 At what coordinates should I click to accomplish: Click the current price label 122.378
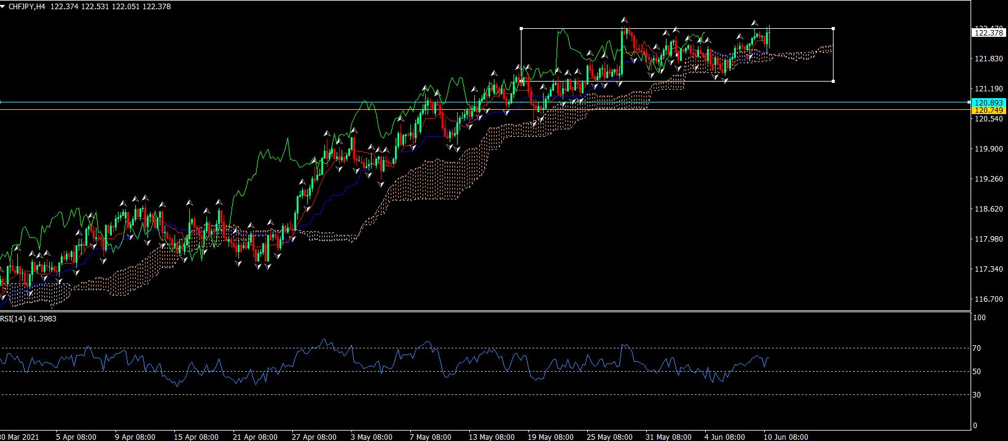(x=988, y=33)
